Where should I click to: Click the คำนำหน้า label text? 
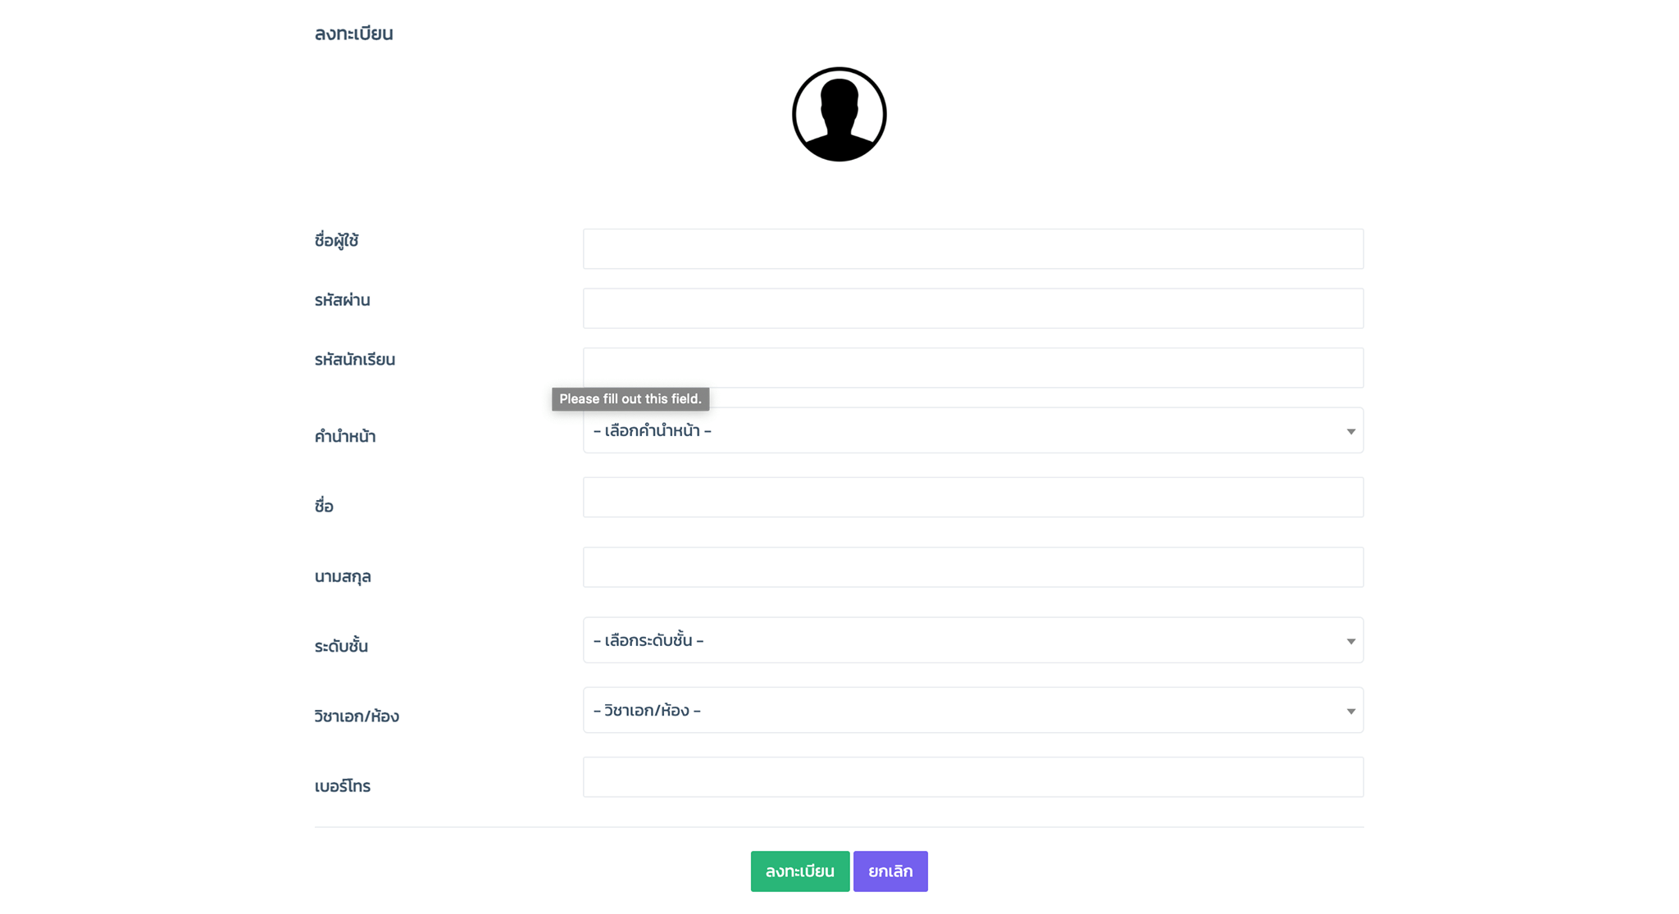pos(345,436)
